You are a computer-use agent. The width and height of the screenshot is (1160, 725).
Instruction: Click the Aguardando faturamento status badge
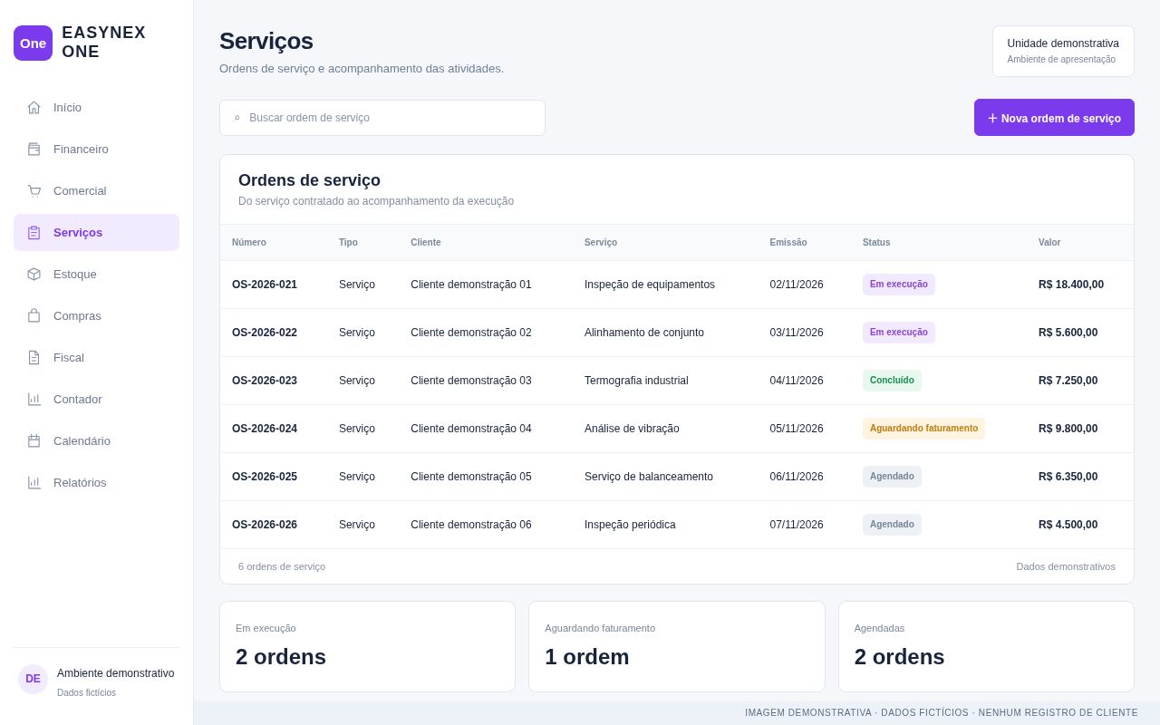(923, 429)
